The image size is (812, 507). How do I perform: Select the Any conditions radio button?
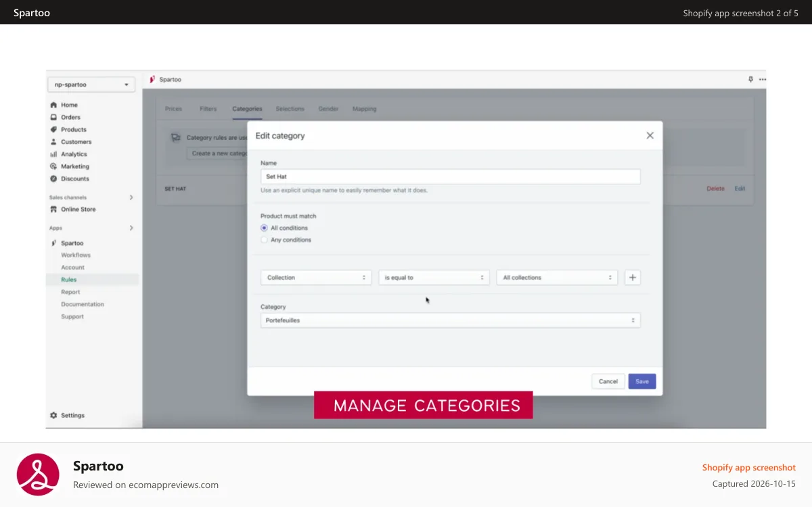264,240
